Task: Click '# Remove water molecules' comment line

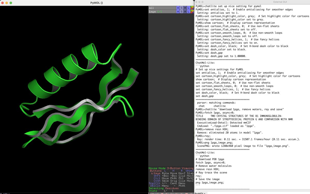Action: coord(214,166)
